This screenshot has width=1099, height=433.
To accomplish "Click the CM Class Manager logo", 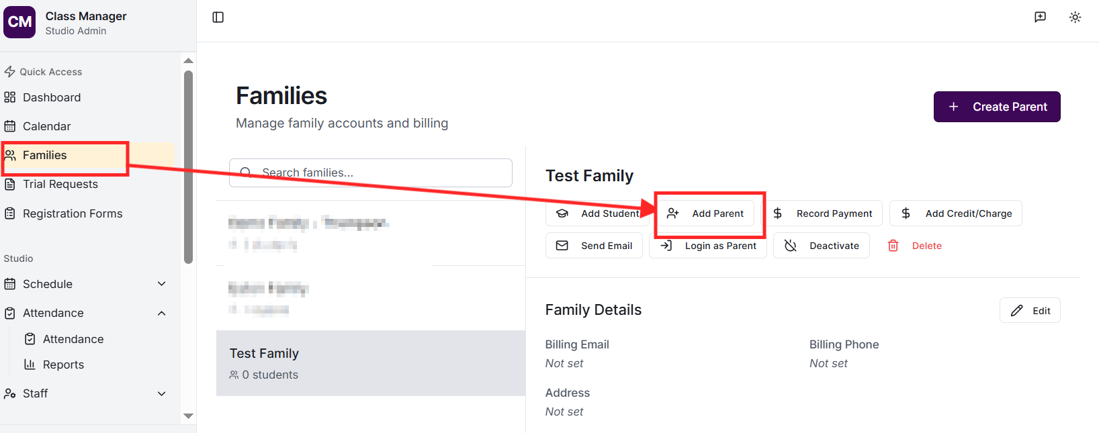I will [19, 22].
